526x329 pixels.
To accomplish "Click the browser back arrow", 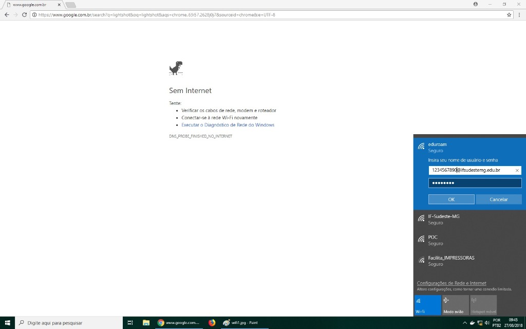I will coord(7,15).
